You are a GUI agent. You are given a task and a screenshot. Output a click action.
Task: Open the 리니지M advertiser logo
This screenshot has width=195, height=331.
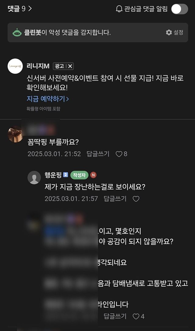(15, 66)
